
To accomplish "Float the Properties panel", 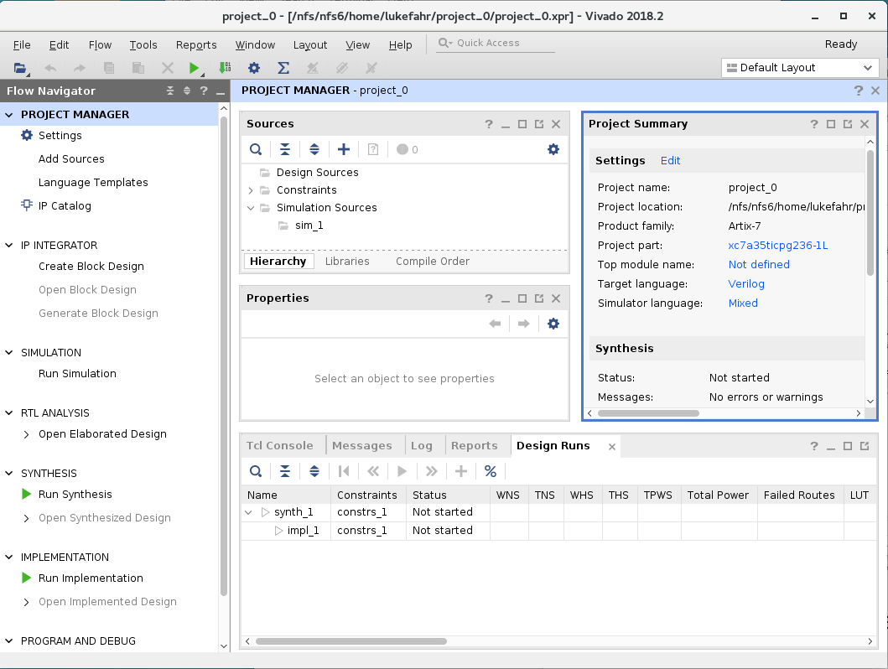I will 539,298.
